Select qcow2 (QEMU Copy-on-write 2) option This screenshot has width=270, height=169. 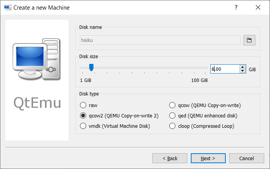pyautogui.click(x=83, y=115)
